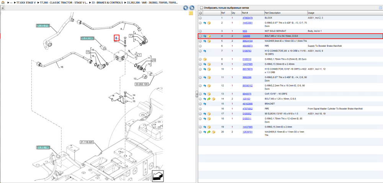Click the yellow package icon on the Ref 10 row
This screenshot has width=383, height=183.
click(209, 69)
